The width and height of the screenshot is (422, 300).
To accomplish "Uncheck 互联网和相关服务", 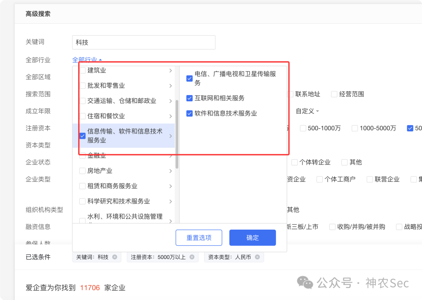I will coord(189,98).
